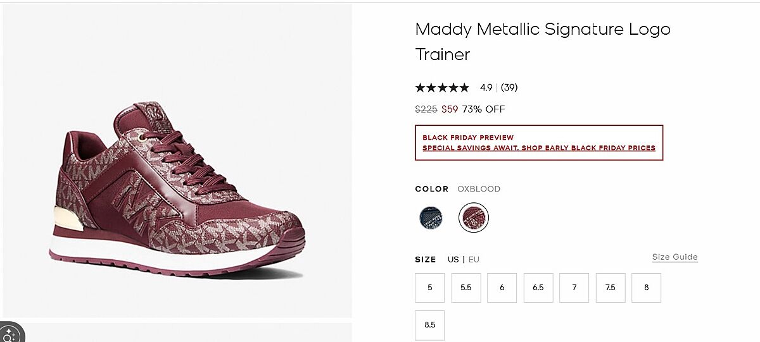Switch size units to US
Image resolution: width=760 pixels, height=342 pixels.
pos(453,259)
